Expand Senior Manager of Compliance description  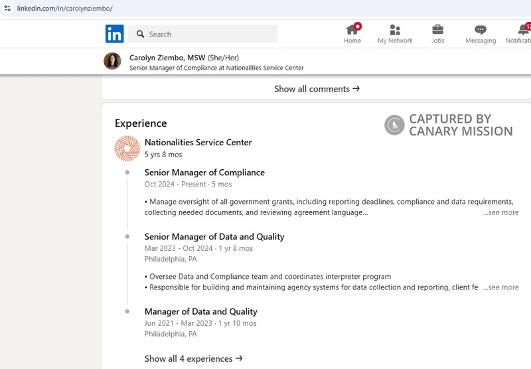500,212
